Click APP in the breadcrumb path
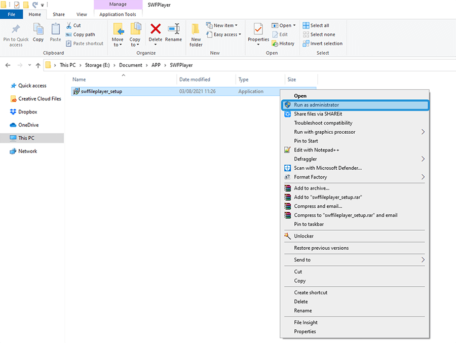The width and height of the screenshot is (456, 343). 156,65
